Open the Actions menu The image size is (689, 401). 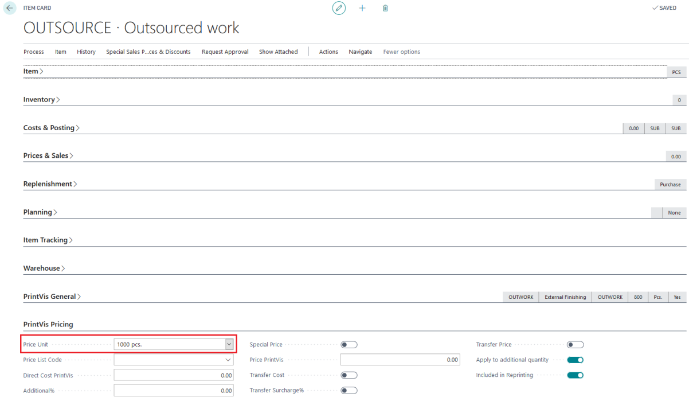328,52
